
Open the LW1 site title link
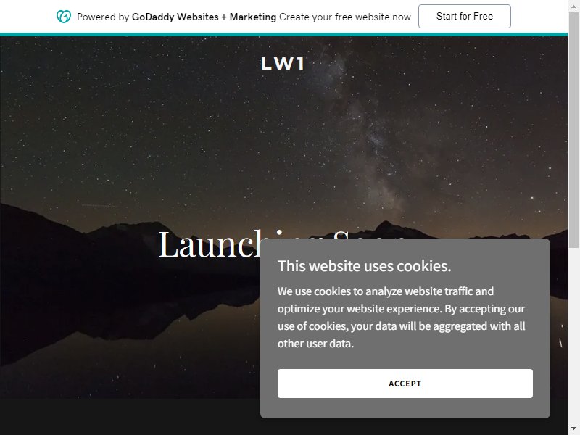click(x=283, y=64)
